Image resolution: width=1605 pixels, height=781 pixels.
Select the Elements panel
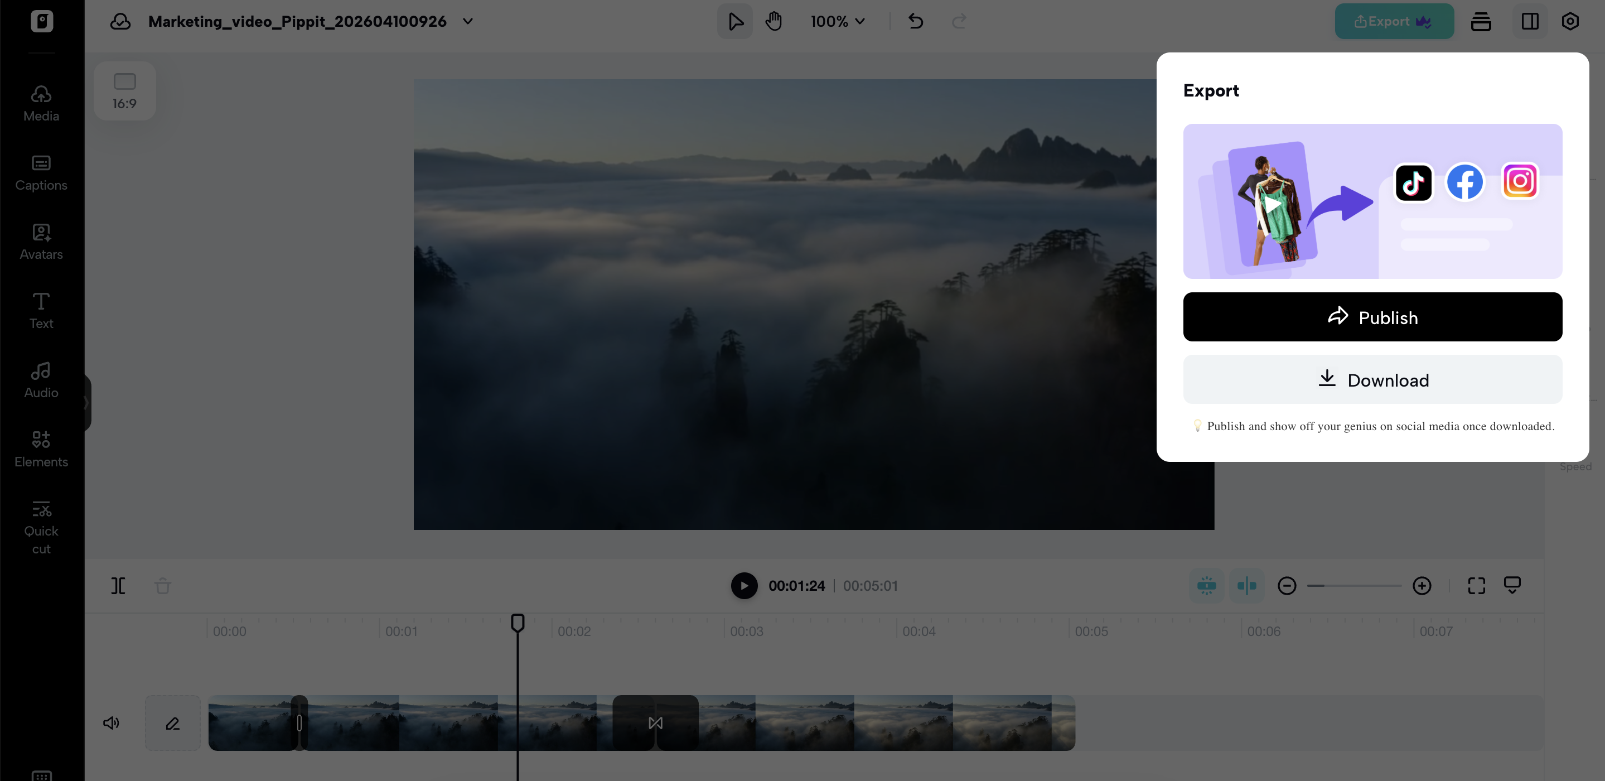[x=41, y=449]
